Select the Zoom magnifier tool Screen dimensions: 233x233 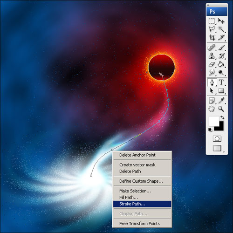pos(221,109)
